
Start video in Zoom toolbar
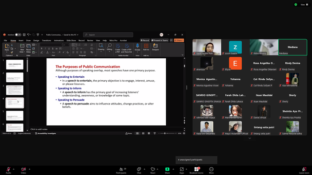pyautogui.click(x=23, y=170)
